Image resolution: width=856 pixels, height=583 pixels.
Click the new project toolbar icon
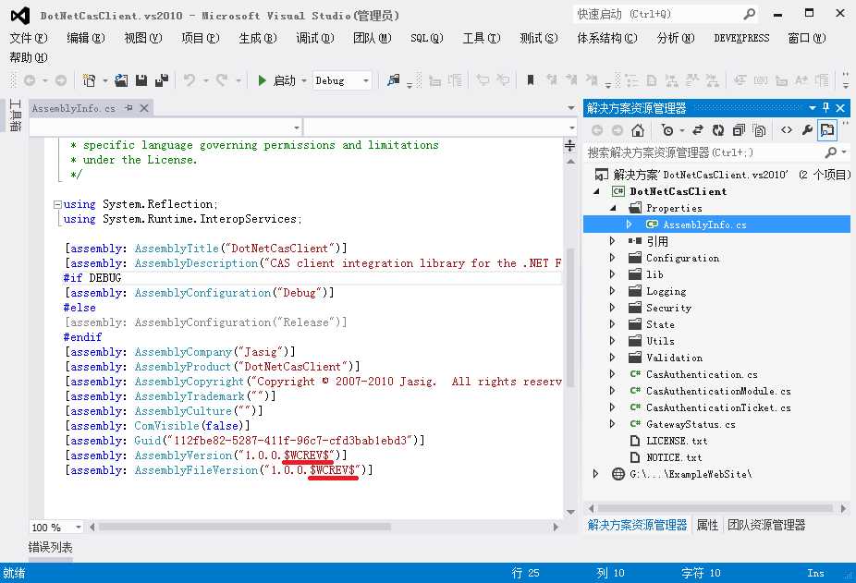pyautogui.click(x=89, y=80)
